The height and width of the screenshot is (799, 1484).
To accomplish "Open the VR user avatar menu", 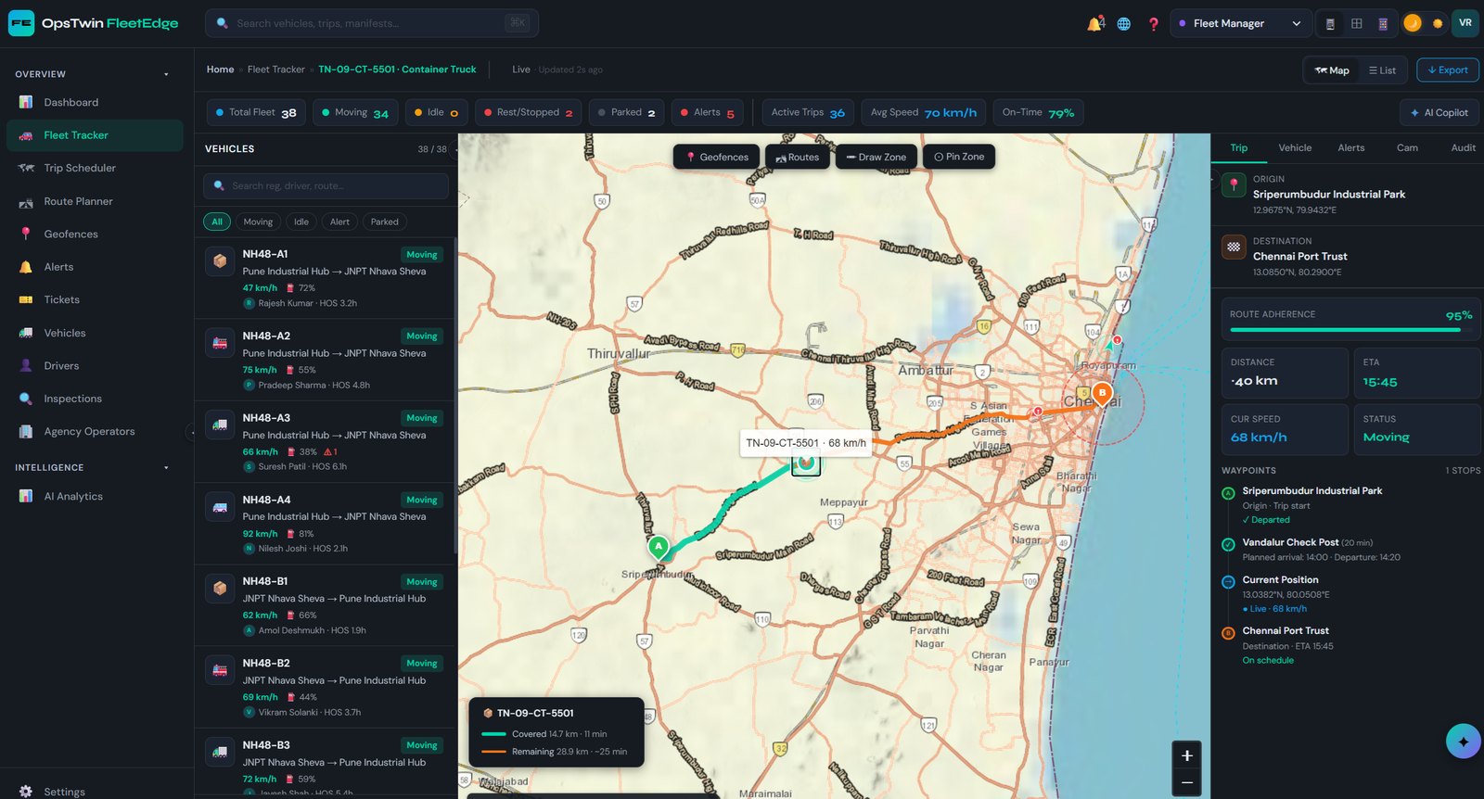I will (1465, 23).
